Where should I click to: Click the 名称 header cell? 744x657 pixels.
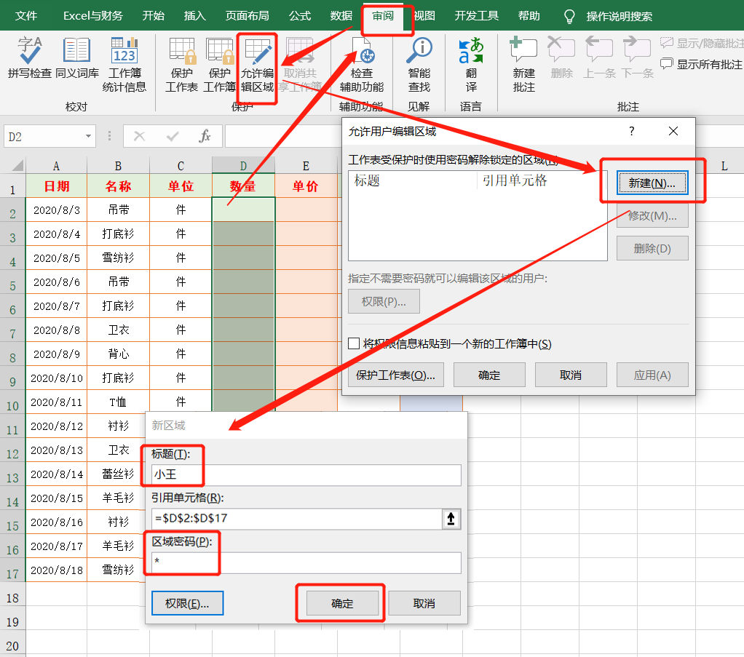click(x=118, y=186)
